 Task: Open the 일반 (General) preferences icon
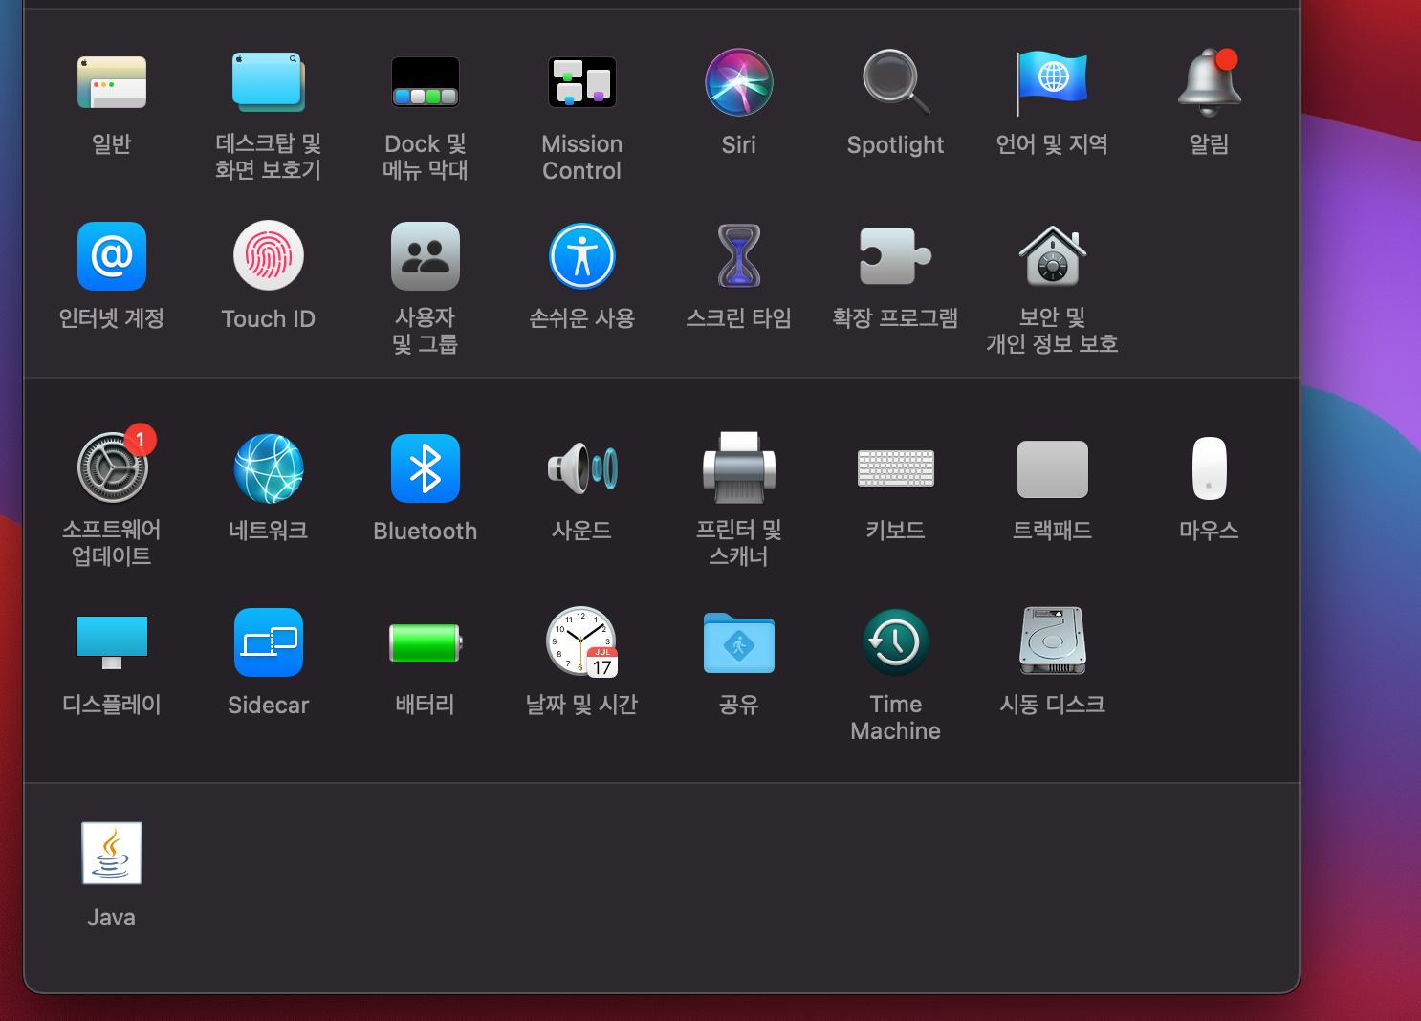click(112, 82)
